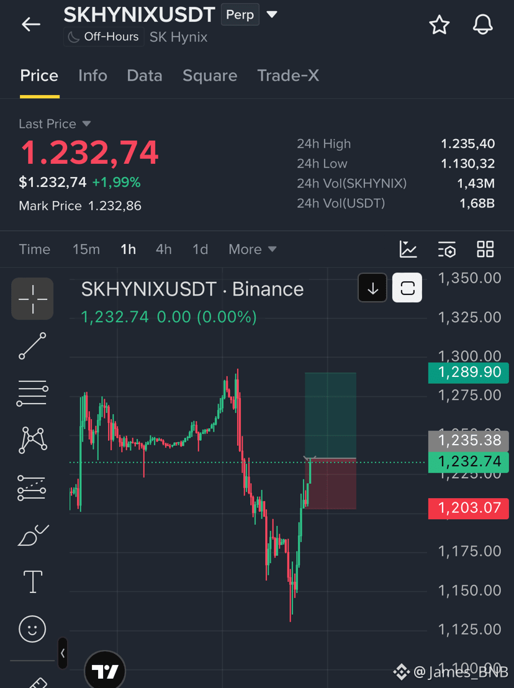Collapse the drawing toolbar arrow
This screenshot has height=688, width=514.
[x=63, y=653]
